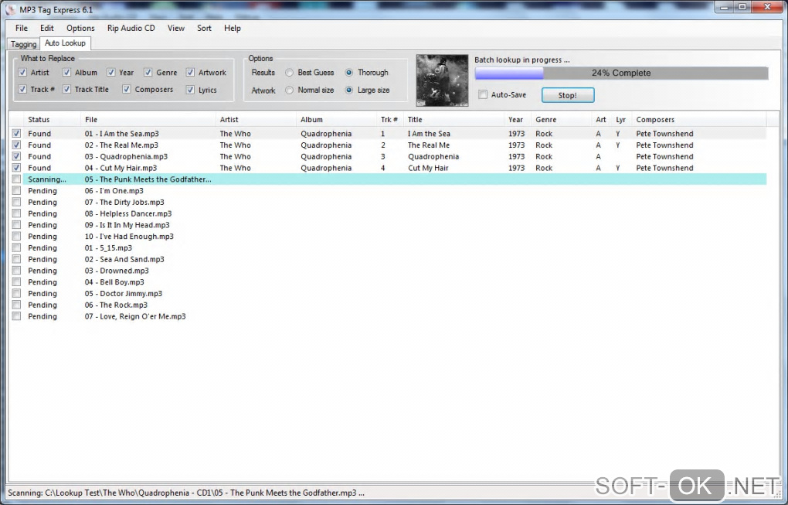
Task: Click the 24% Complete progress bar
Action: [x=621, y=73]
